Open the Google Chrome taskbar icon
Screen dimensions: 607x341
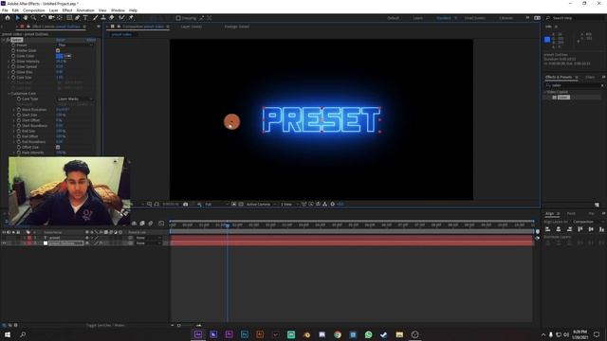[x=338, y=334]
